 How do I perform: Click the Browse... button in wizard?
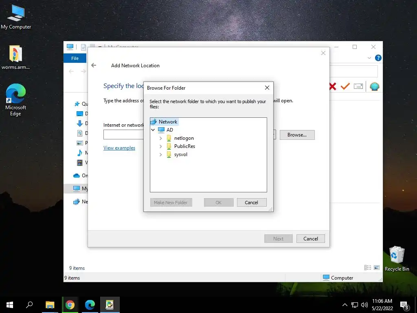pos(297,135)
